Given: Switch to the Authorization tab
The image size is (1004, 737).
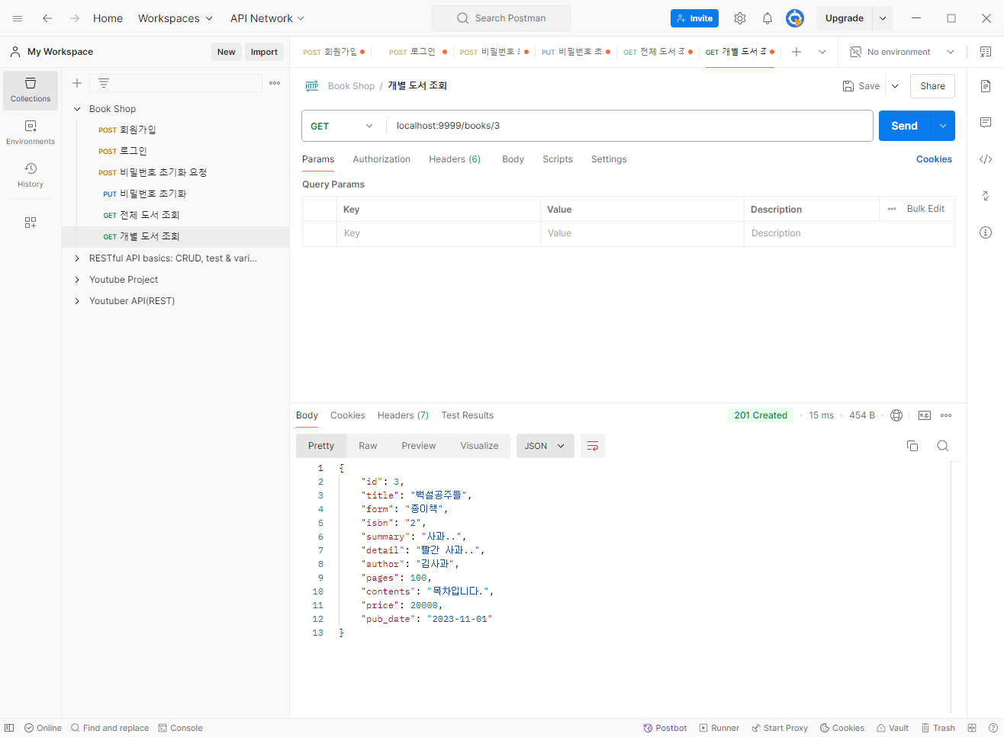Looking at the screenshot, I should click(381, 159).
